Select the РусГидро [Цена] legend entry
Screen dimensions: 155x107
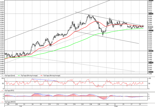pyautogui.click(x=10, y=76)
